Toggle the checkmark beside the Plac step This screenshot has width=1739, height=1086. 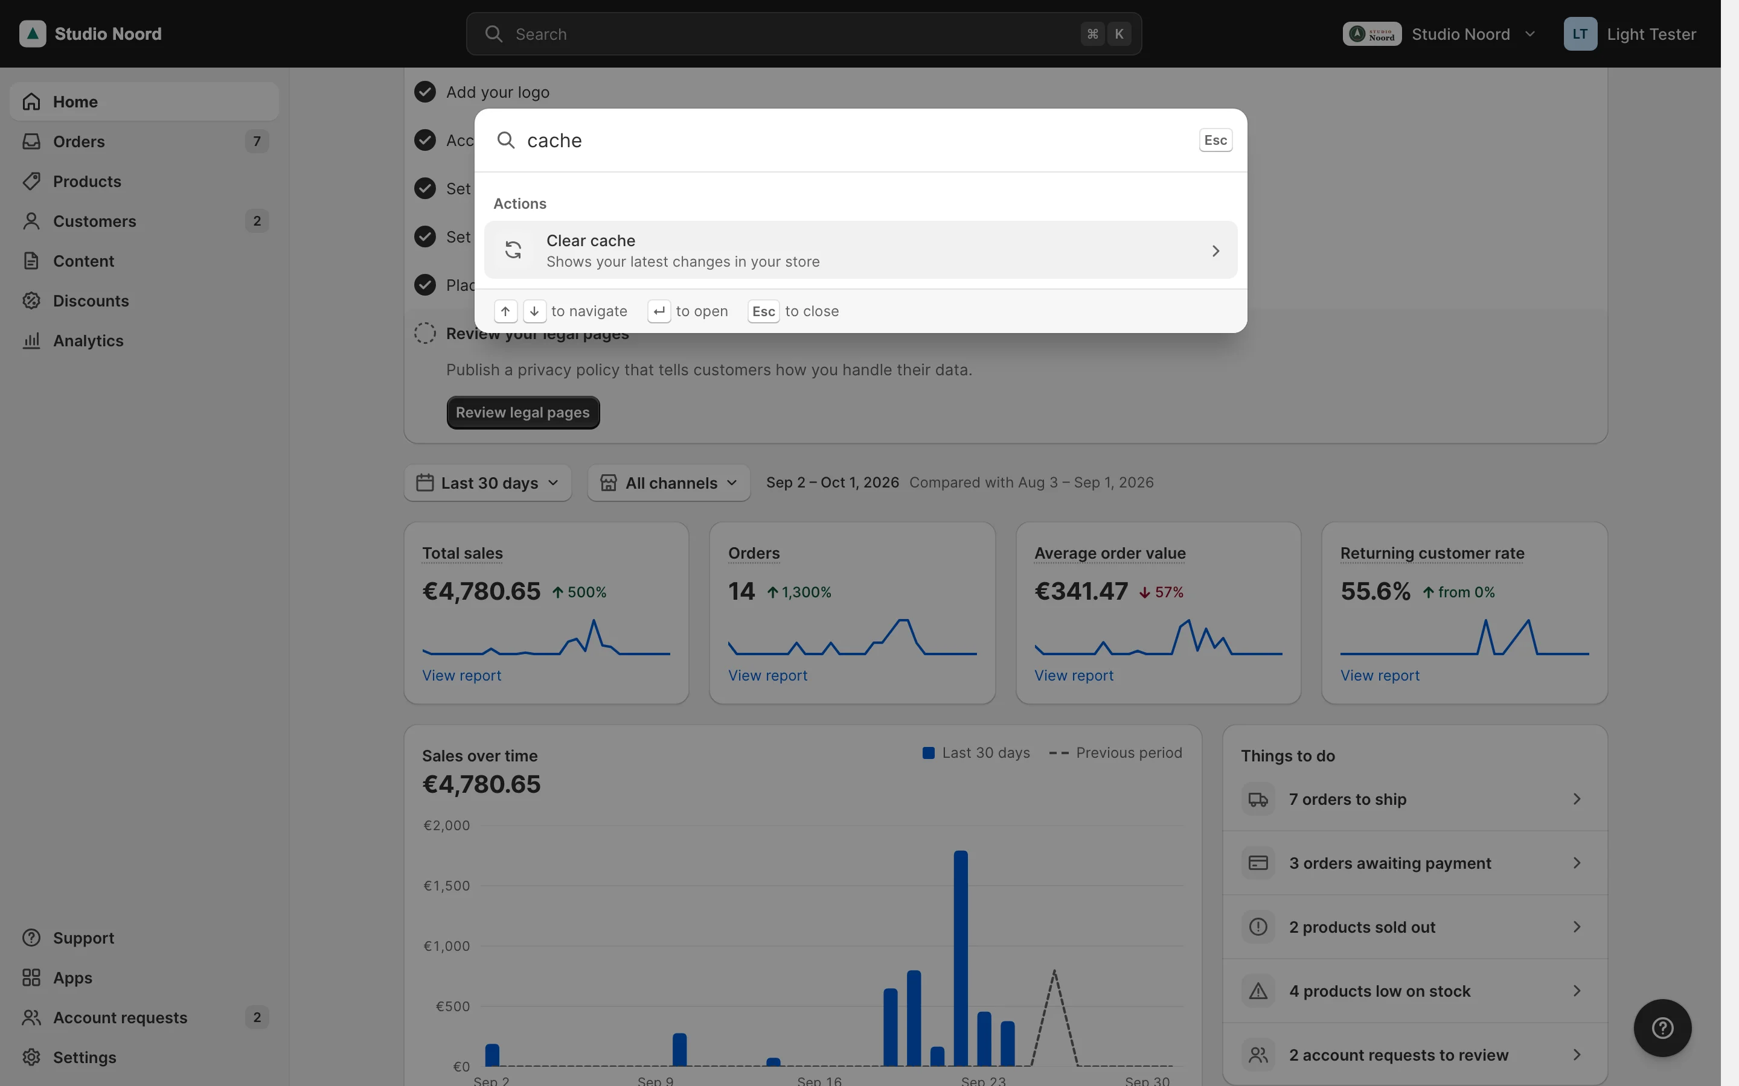pyautogui.click(x=424, y=285)
